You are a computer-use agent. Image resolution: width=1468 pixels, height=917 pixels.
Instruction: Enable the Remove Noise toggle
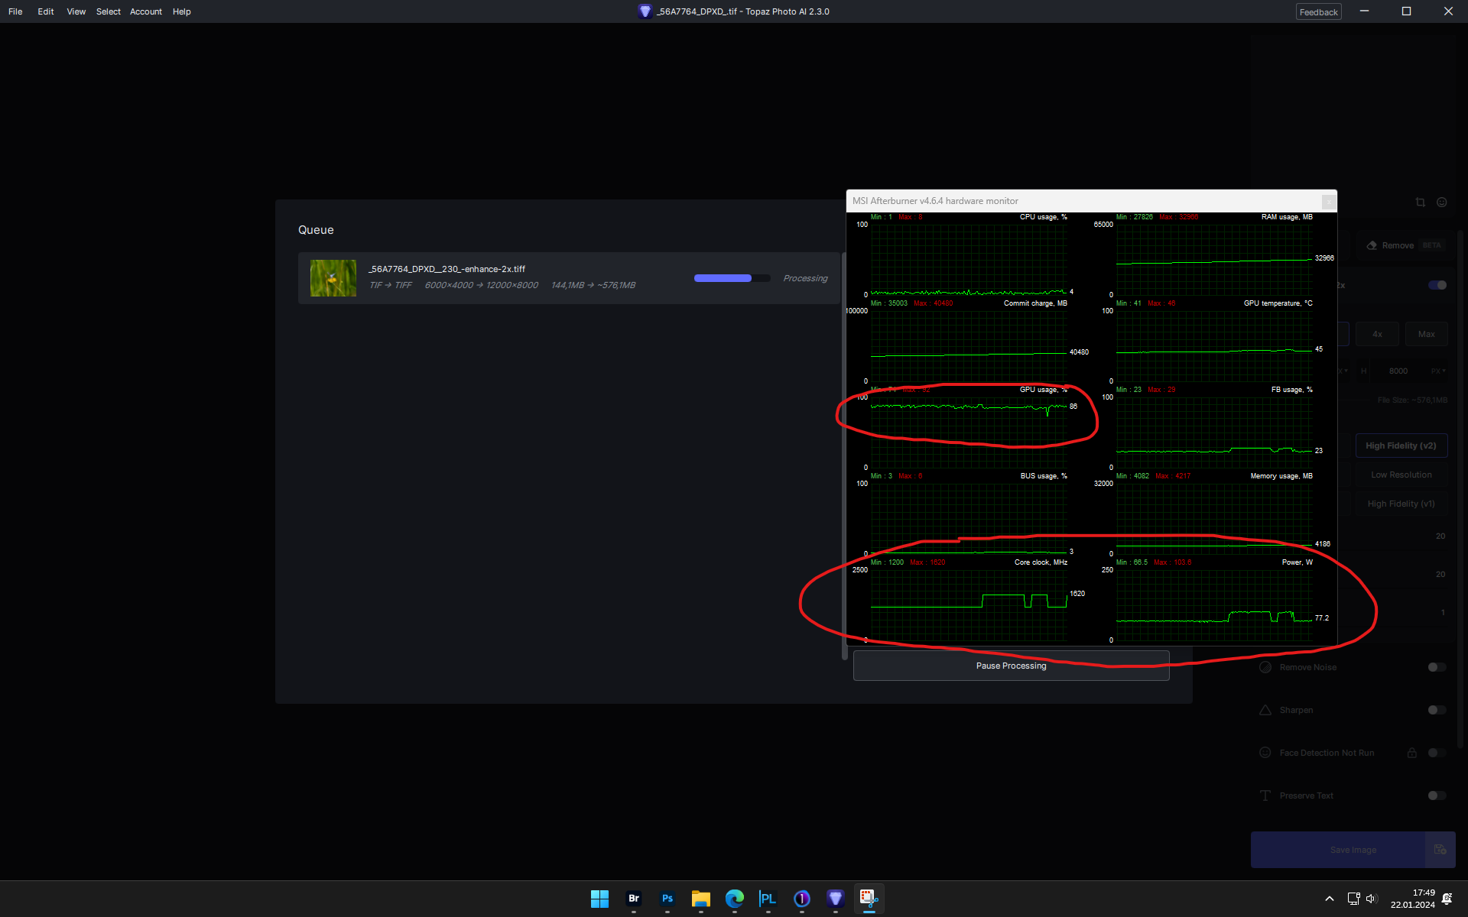coord(1437,667)
